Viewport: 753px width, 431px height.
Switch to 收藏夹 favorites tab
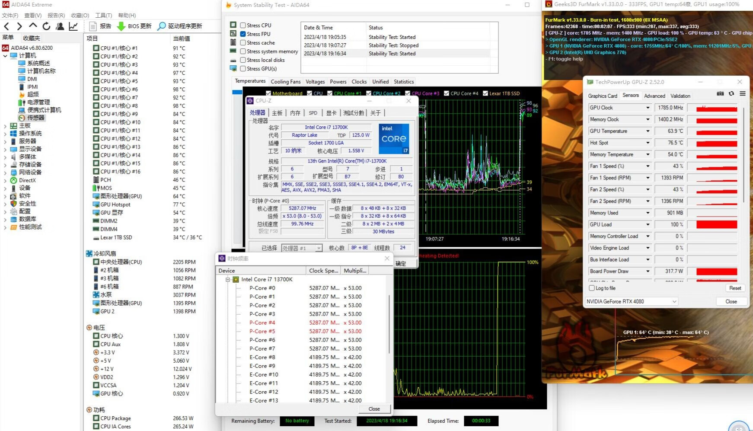tap(31, 38)
